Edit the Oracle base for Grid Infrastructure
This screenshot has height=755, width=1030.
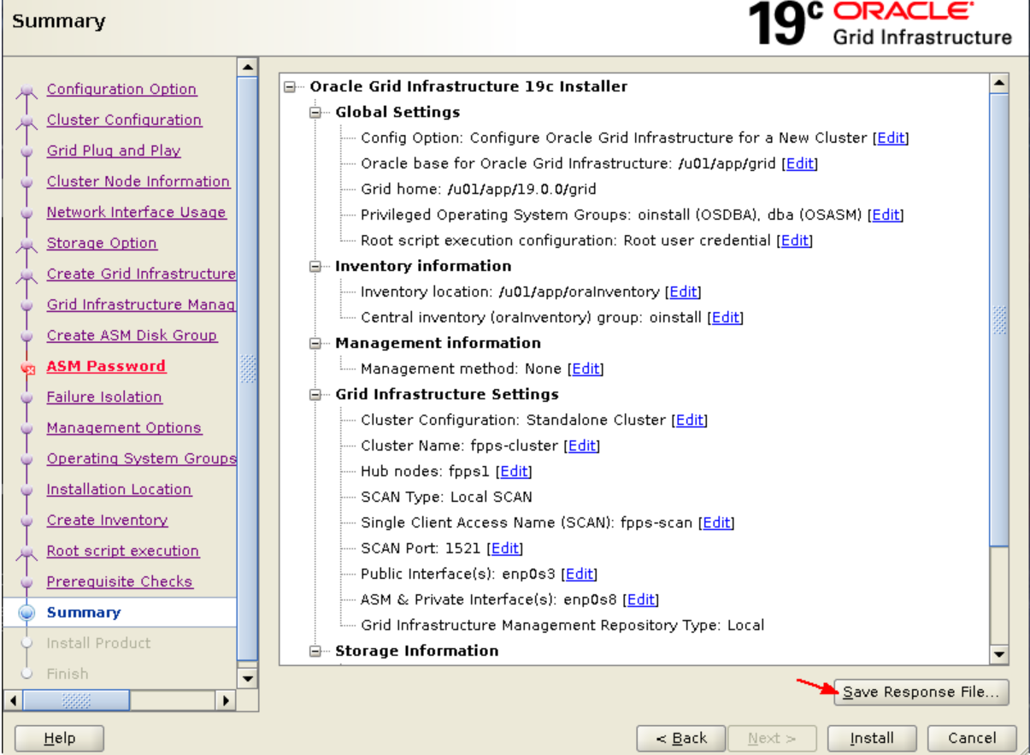point(800,163)
